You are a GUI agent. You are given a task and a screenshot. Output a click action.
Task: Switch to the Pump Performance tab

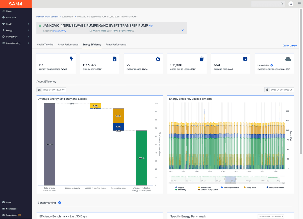click(116, 45)
